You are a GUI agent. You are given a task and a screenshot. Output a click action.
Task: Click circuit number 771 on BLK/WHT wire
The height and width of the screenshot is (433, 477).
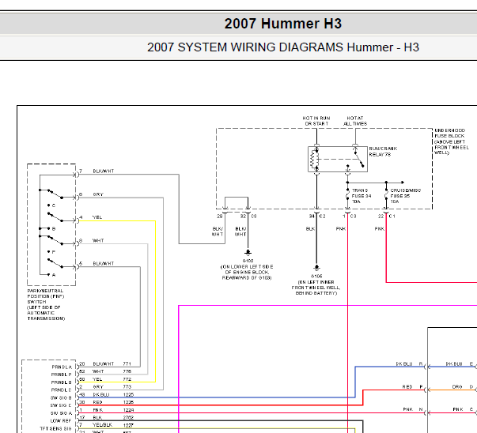127,363
